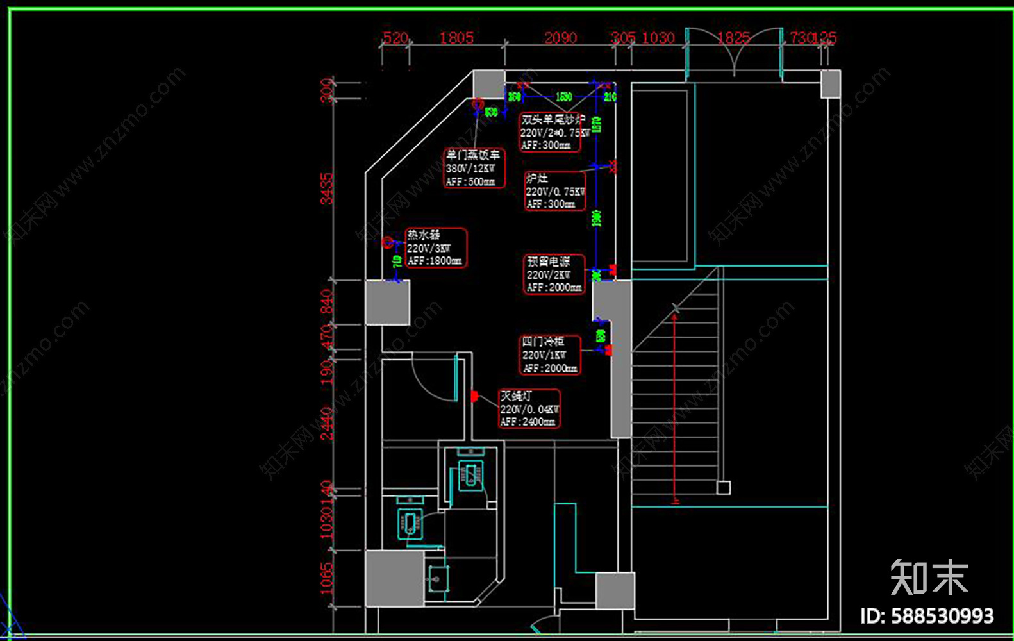Click the 四门冷柜 220V/1KW label box
Screen dimensions: 1014x641
point(549,354)
